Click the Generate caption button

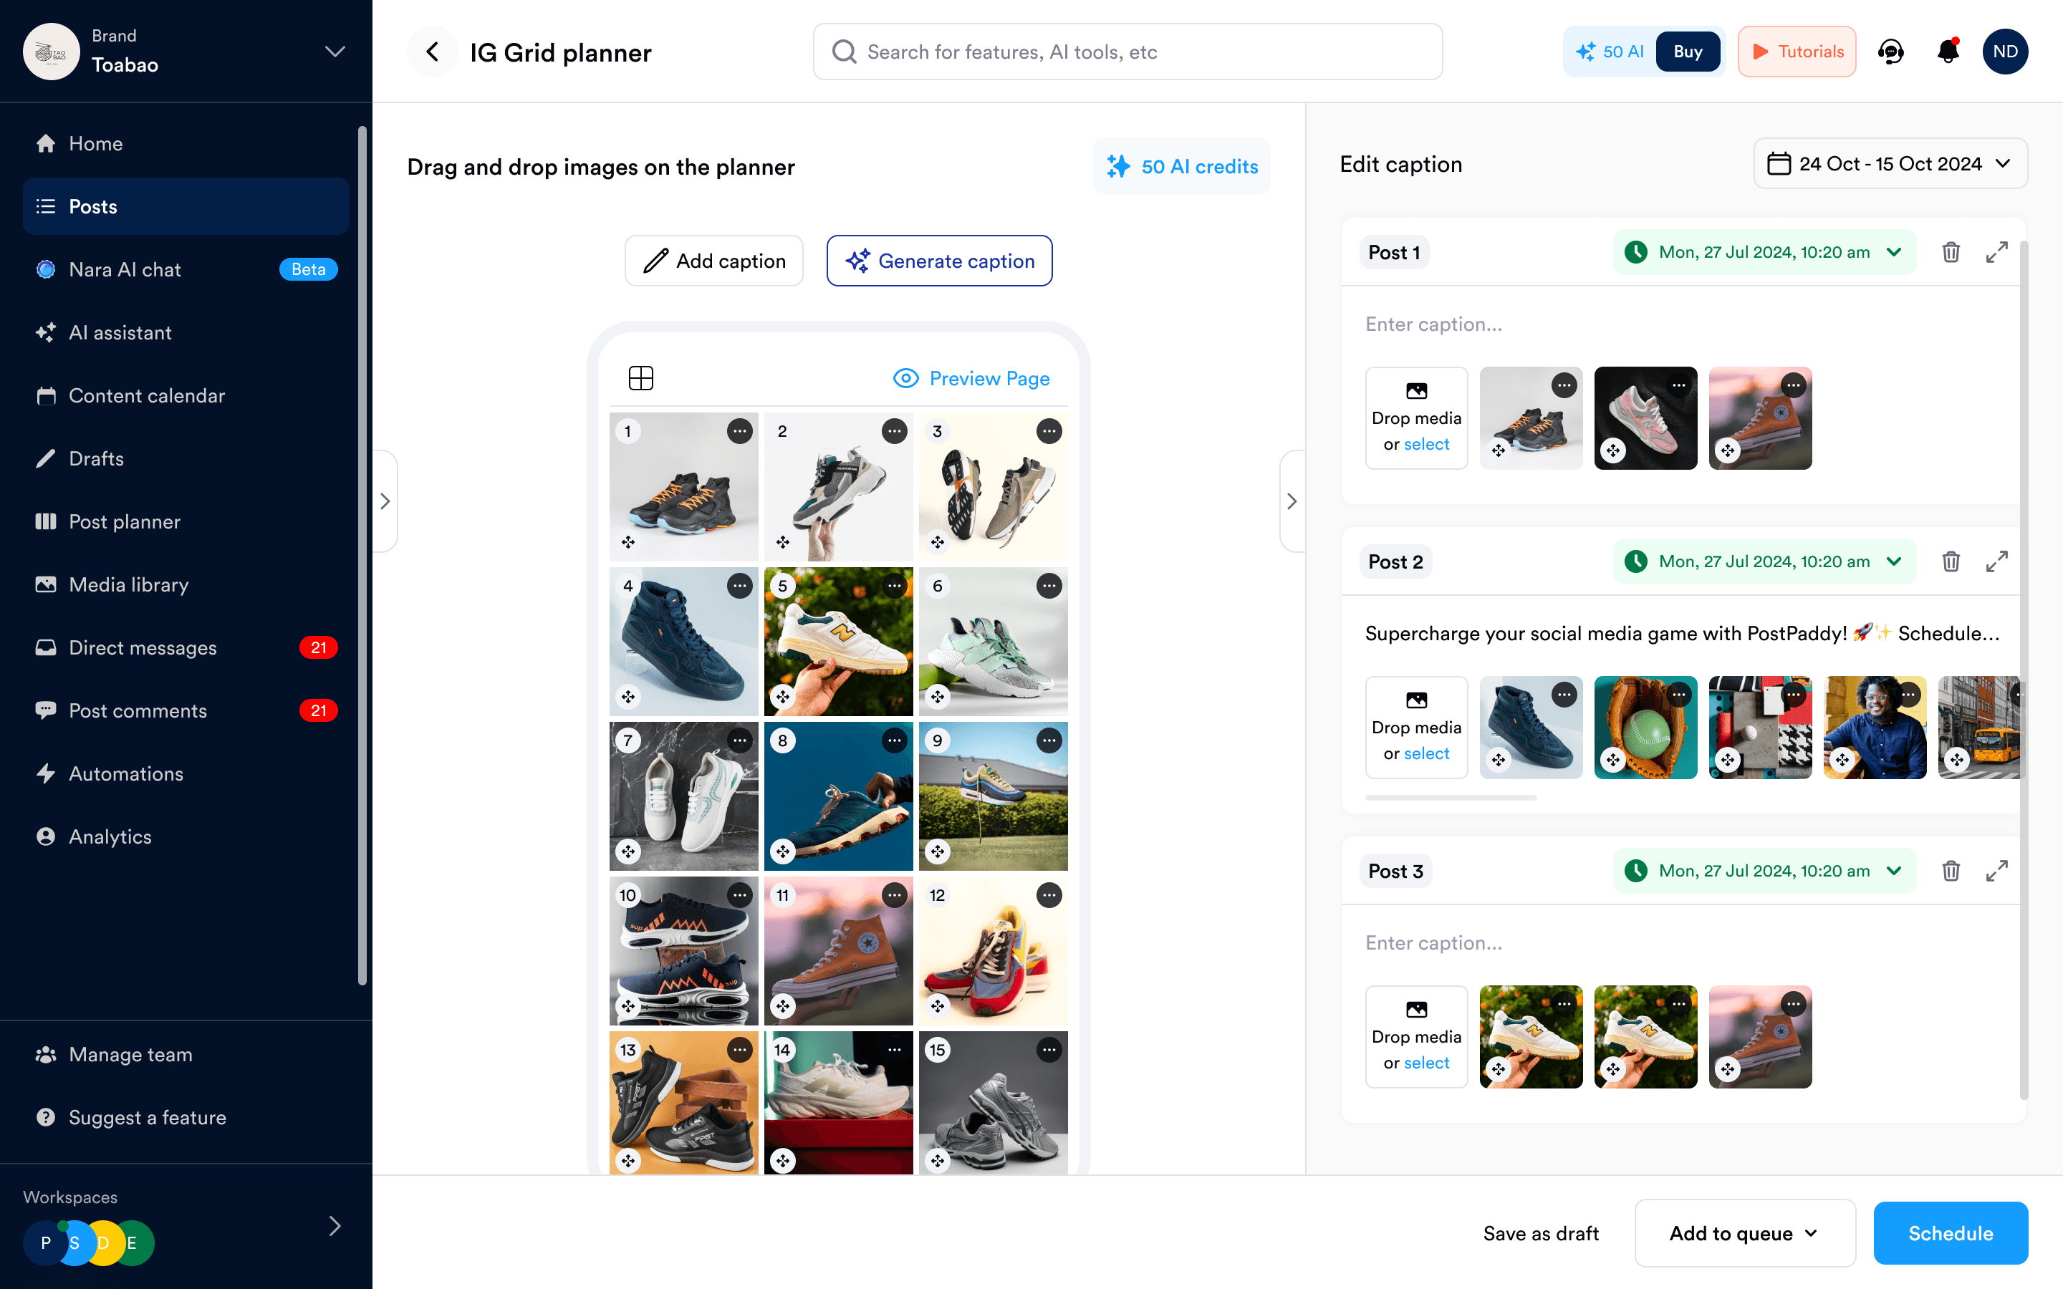pyautogui.click(x=939, y=261)
